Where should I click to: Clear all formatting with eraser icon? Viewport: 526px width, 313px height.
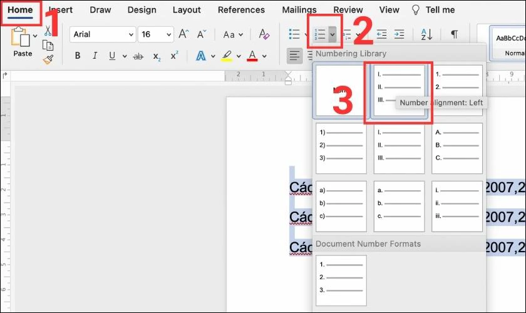click(x=264, y=34)
